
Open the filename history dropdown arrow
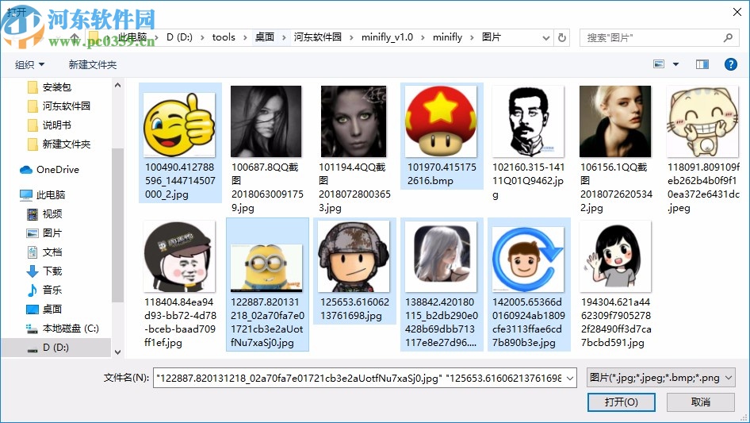coord(570,378)
